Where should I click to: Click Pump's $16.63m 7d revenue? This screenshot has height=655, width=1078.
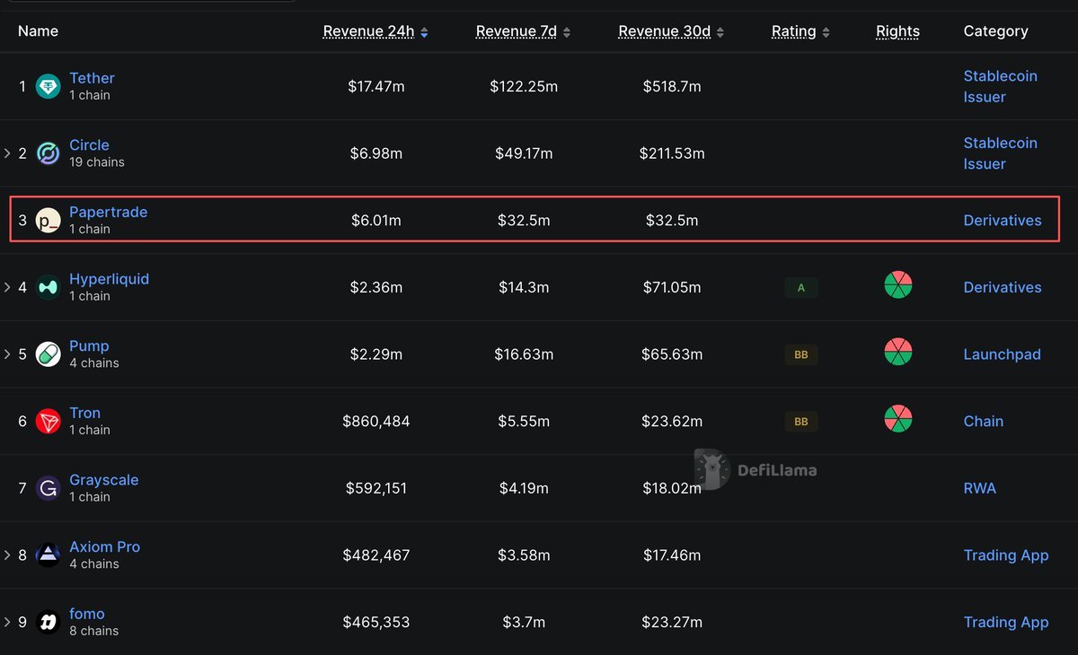(524, 354)
